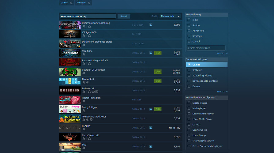Click the HTC Vive icon under Emission VR
Image resolution: width=274 pixels, height=153 pixels.
pyautogui.click(x=89, y=92)
